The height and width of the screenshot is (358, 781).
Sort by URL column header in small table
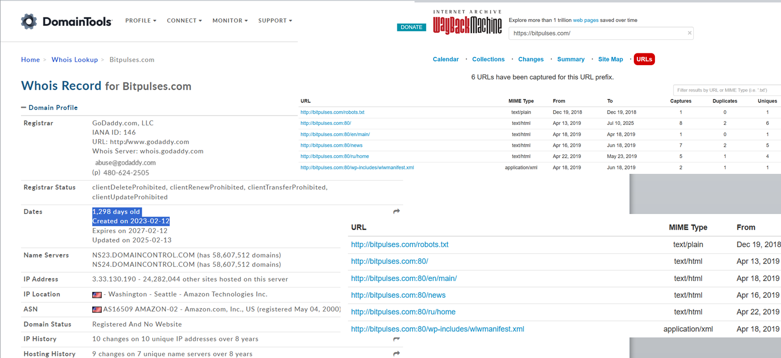click(x=306, y=101)
